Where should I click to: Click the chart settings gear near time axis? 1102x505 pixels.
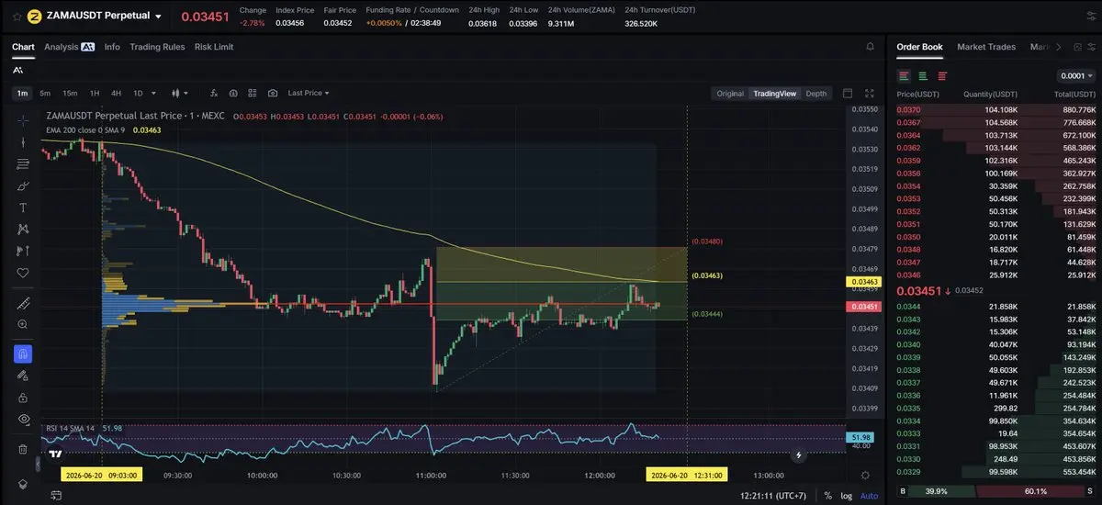865,476
